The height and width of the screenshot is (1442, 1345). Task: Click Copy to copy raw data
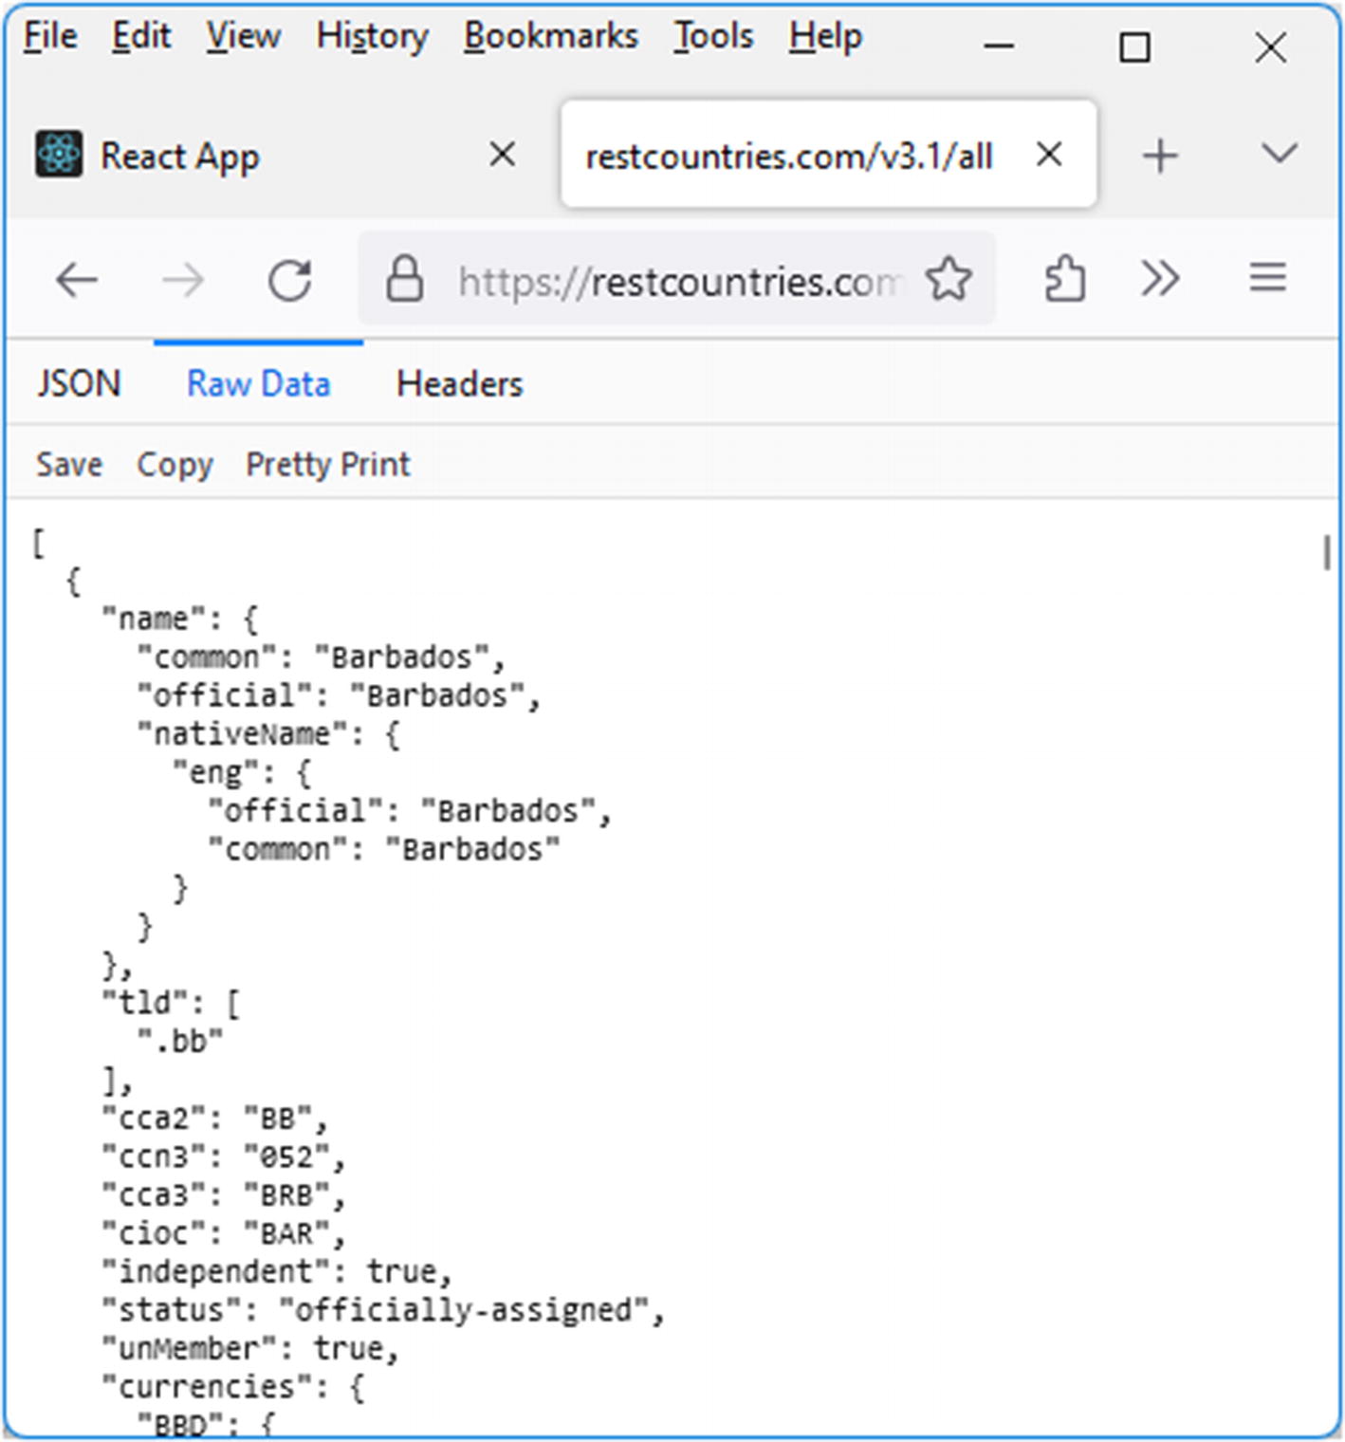175,464
